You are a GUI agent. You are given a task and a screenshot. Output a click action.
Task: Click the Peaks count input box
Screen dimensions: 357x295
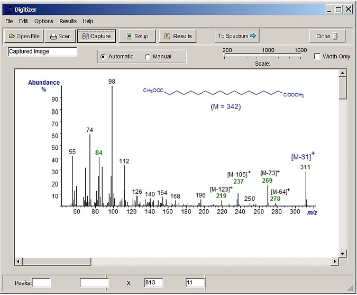coord(41,283)
